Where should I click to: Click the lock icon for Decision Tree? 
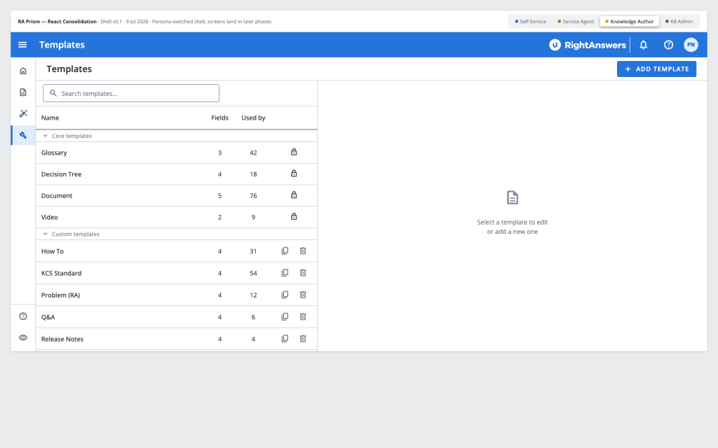[294, 174]
